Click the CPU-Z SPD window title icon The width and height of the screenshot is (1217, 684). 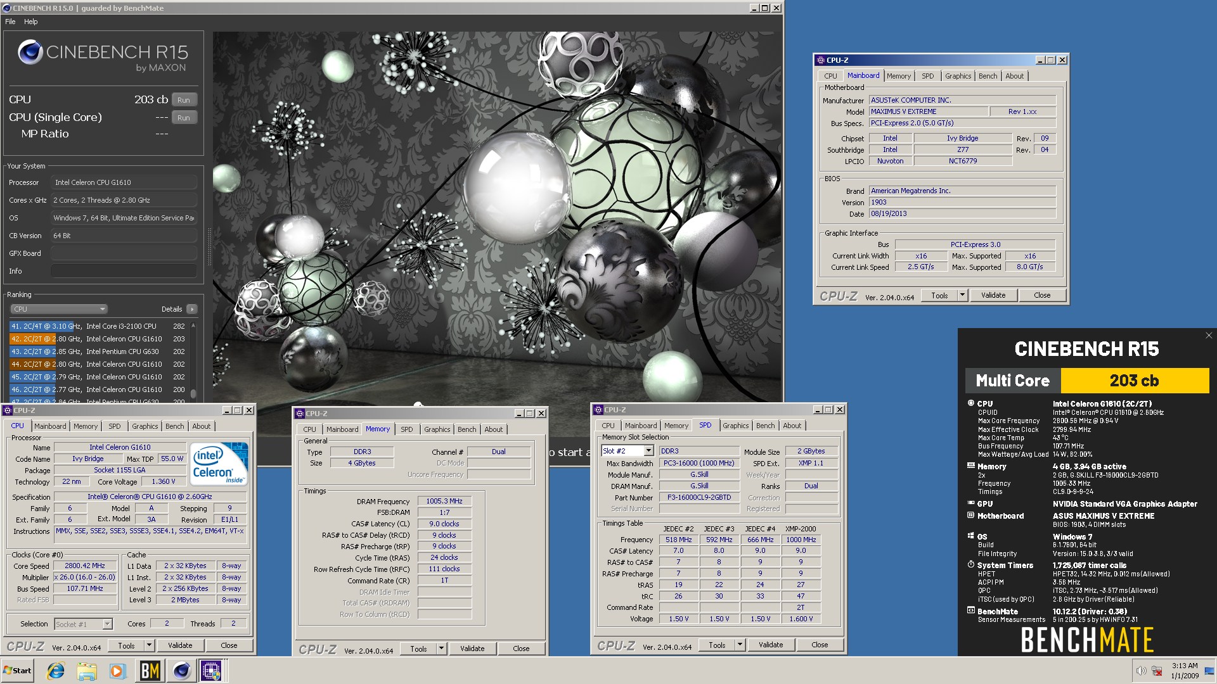point(598,410)
